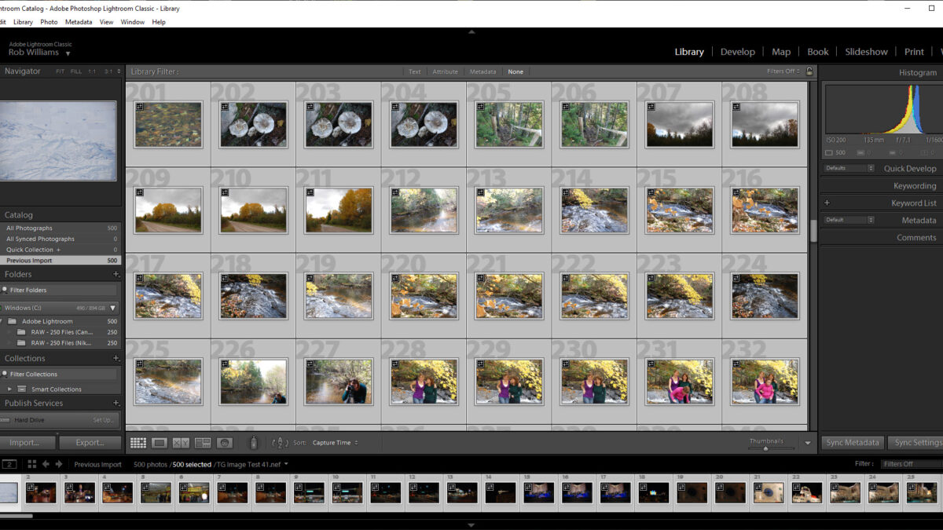This screenshot has height=530, width=943.
Task: Select grid thumbnail number 201
Action: 168,124
